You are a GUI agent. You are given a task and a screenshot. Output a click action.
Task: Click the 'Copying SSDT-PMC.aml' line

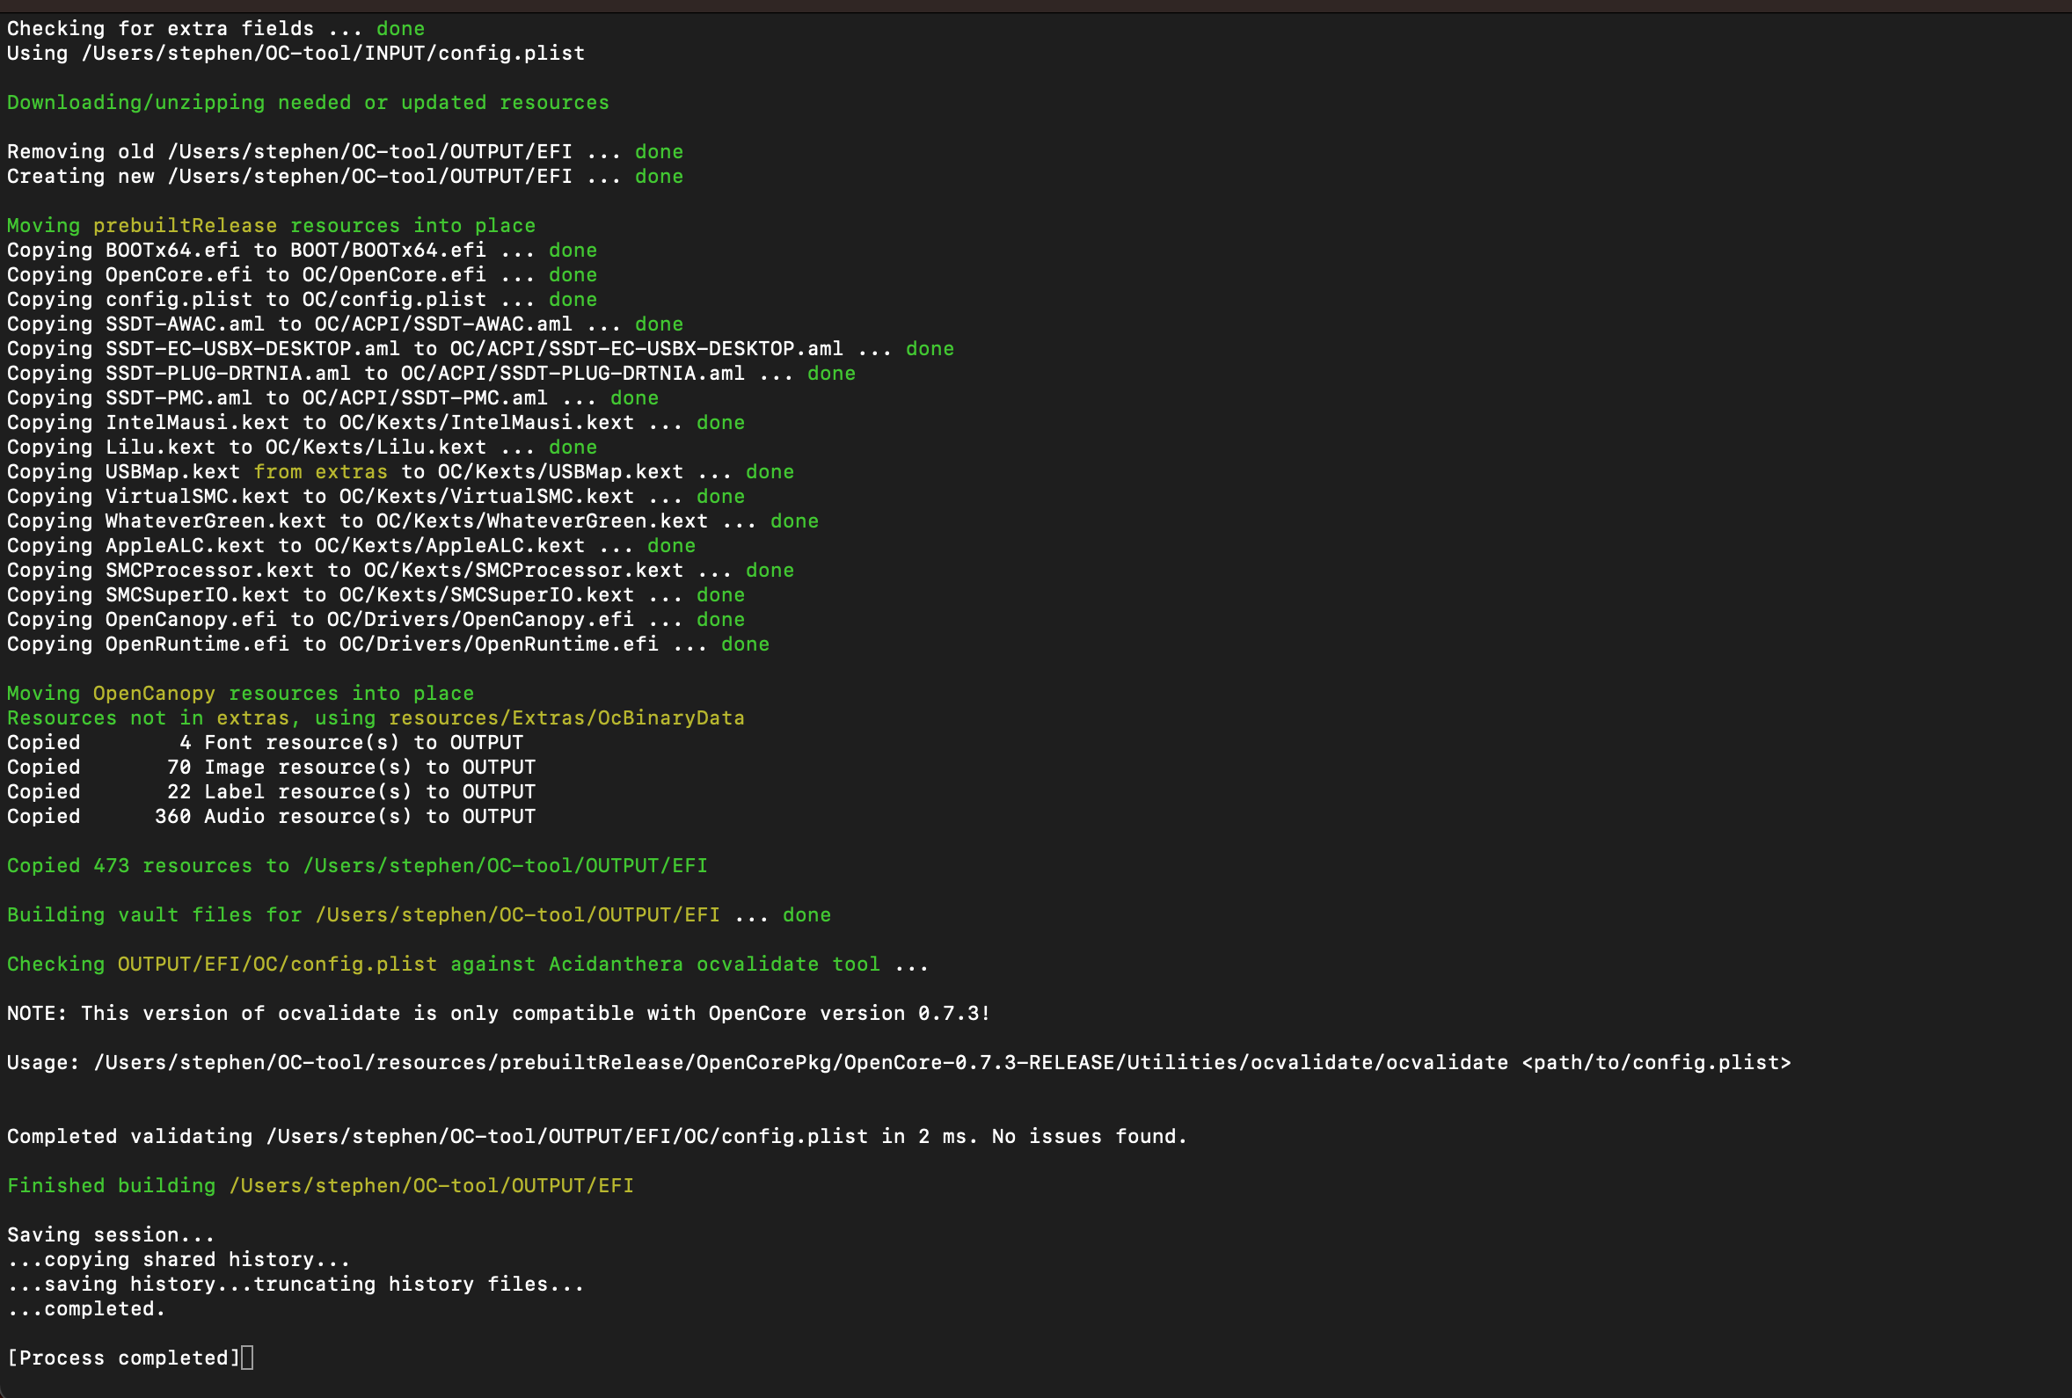332,398
